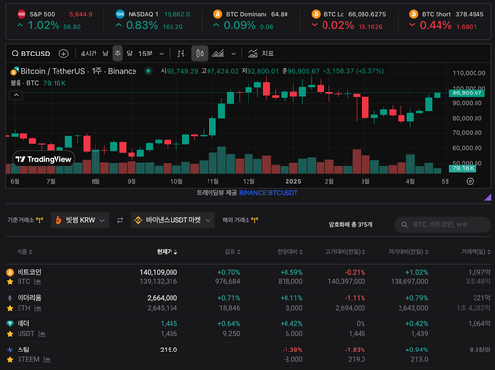495x370 pixels.
Task: Open the BTCUSD symbol search
Action: pos(31,54)
